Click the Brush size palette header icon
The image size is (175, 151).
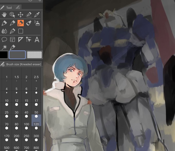tap(3, 64)
